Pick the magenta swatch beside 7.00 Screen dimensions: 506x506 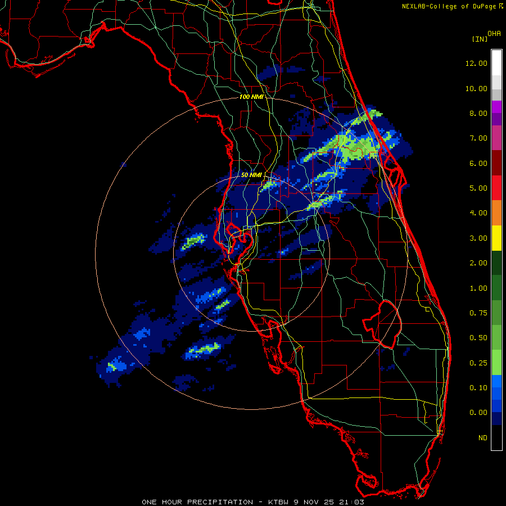(x=496, y=138)
